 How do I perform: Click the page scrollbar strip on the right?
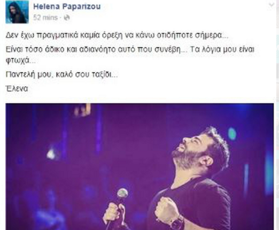click(x=277, y=115)
